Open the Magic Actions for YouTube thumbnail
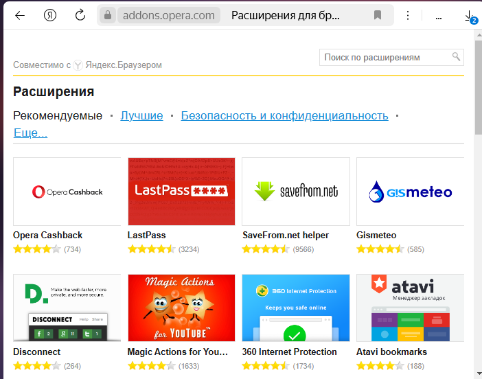 pos(181,308)
